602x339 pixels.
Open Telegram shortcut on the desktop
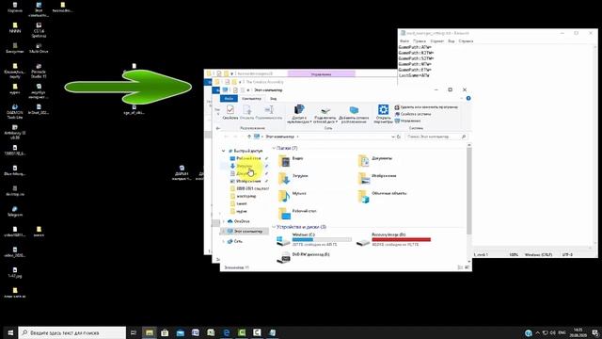pyautogui.click(x=15, y=211)
